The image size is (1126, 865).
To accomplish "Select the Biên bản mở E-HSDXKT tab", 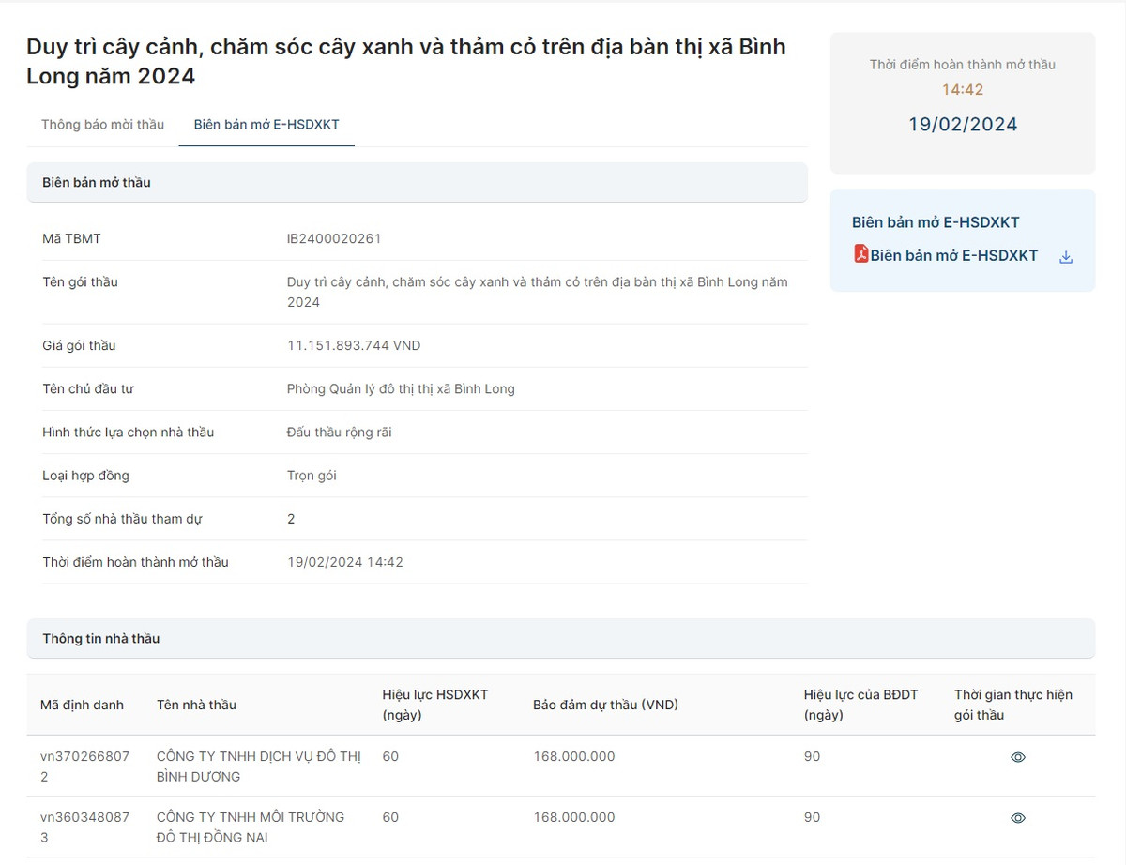I will pyautogui.click(x=266, y=125).
